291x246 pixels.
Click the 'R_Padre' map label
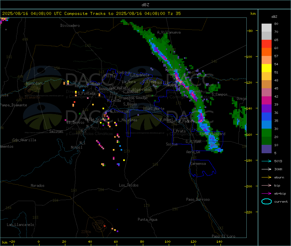click(x=185, y=121)
